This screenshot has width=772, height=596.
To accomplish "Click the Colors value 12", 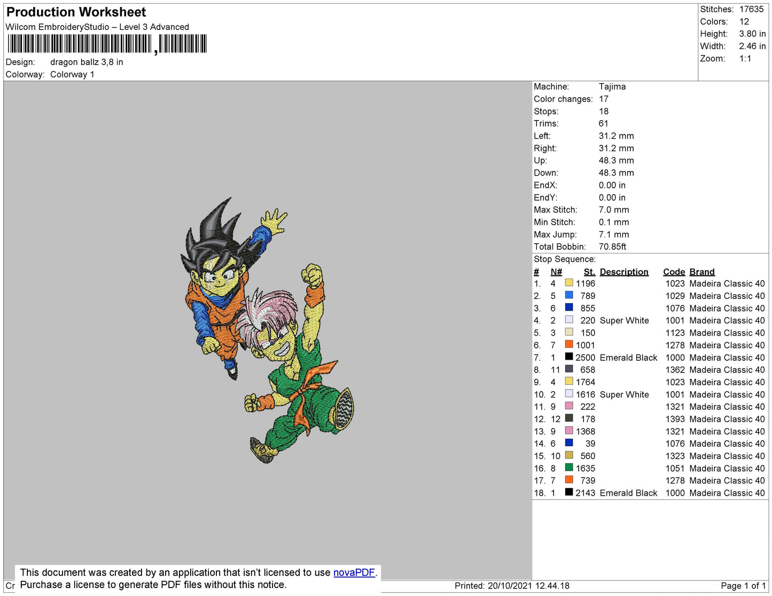I will click(x=744, y=21).
